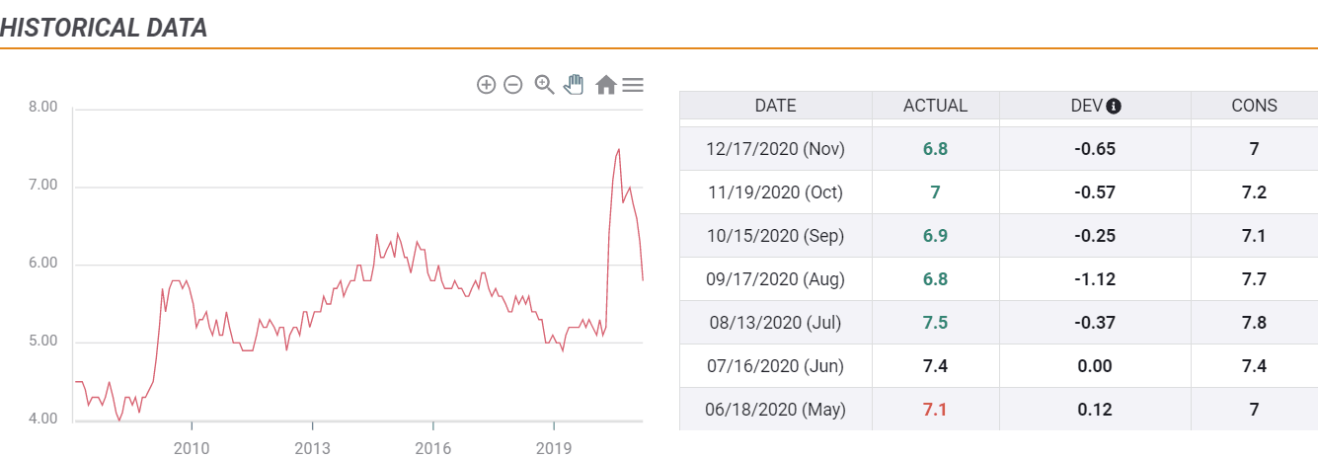Click the HISTORICAL DATA heading
The width and height of the screenshot is (1318, 459).
click(104, 27)
